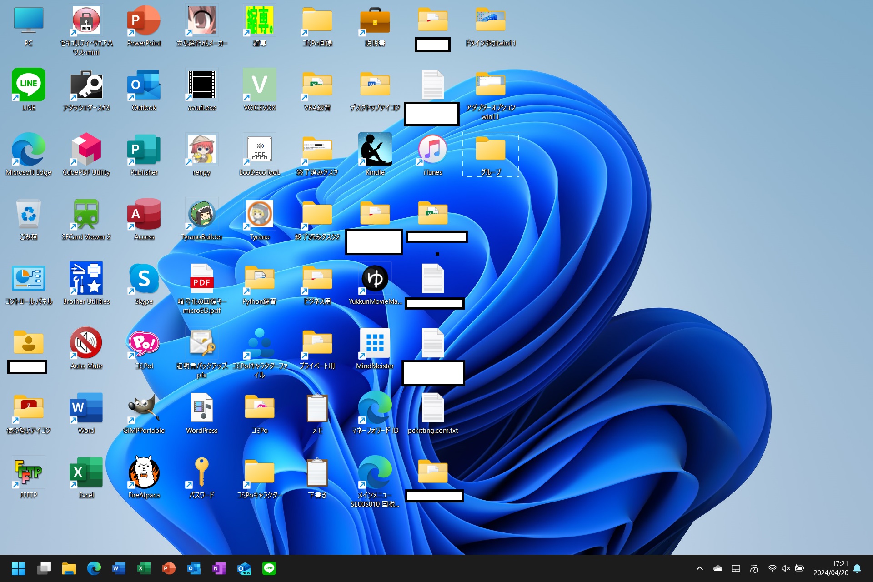Screen dimensions: 873x582
Task: Select the pckitting.com.txt file
Action: [432, 408]
